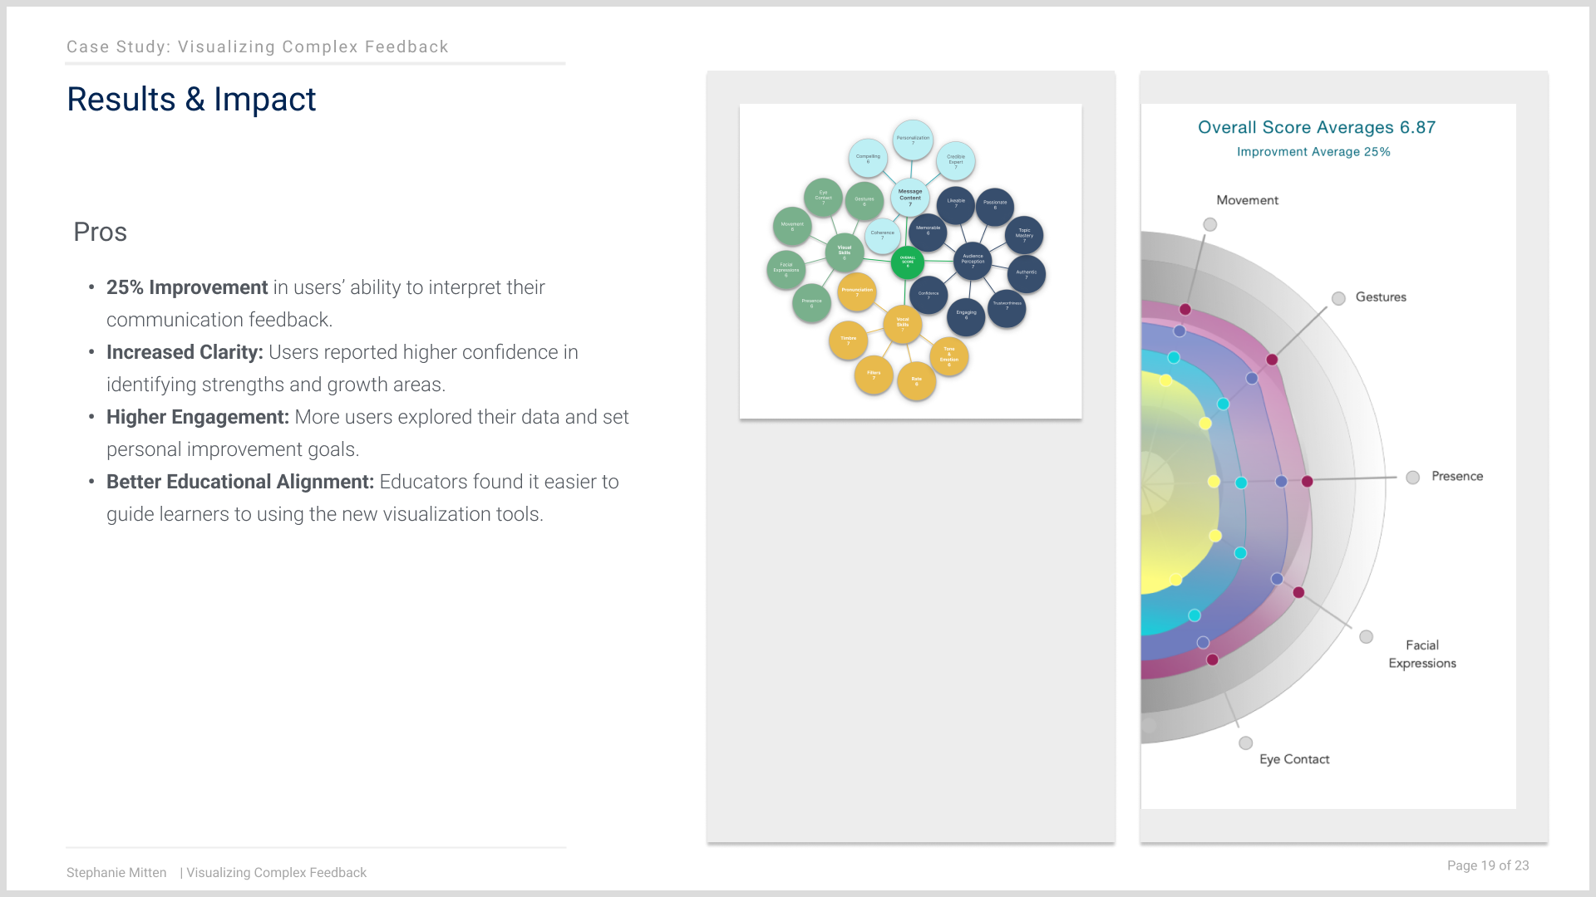Click the gray Movement axis marker
The height and width of the screenshot is (897, 1596).
click(1210, 224)
